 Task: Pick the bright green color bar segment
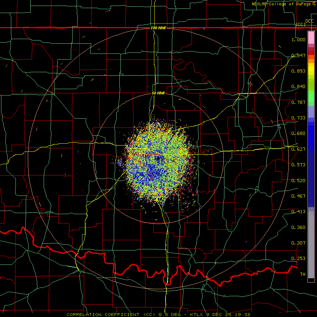coord(311,96)
